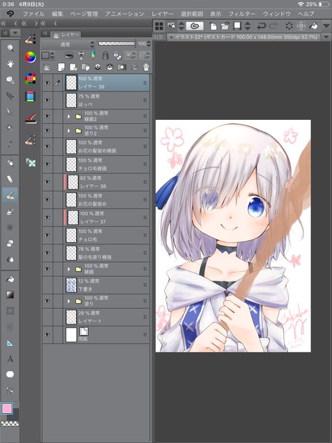Select the Balloon speech bubble tool
Screen dimensions: 332x443
pos(10,375)
